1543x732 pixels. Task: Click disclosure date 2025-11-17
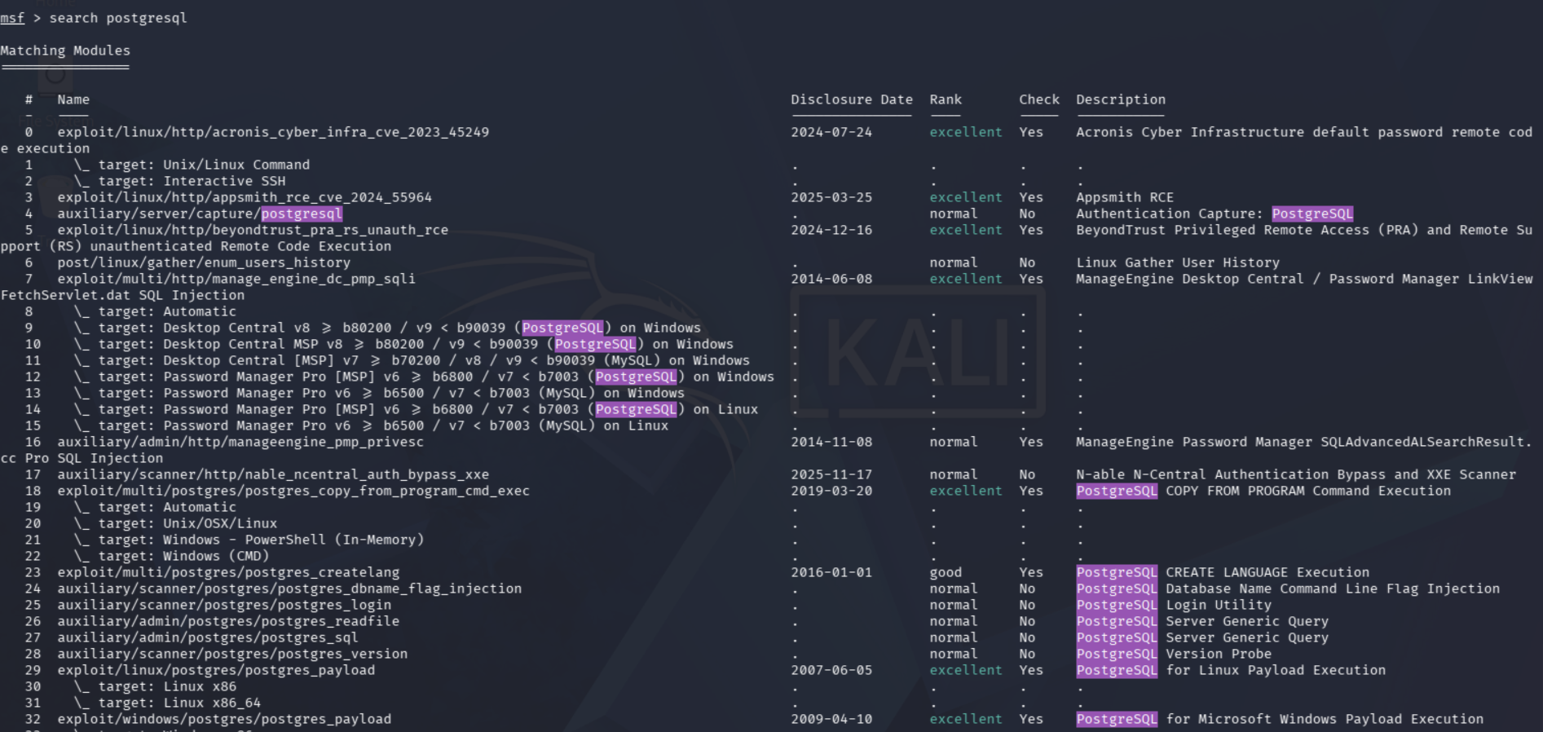(831, 474)
